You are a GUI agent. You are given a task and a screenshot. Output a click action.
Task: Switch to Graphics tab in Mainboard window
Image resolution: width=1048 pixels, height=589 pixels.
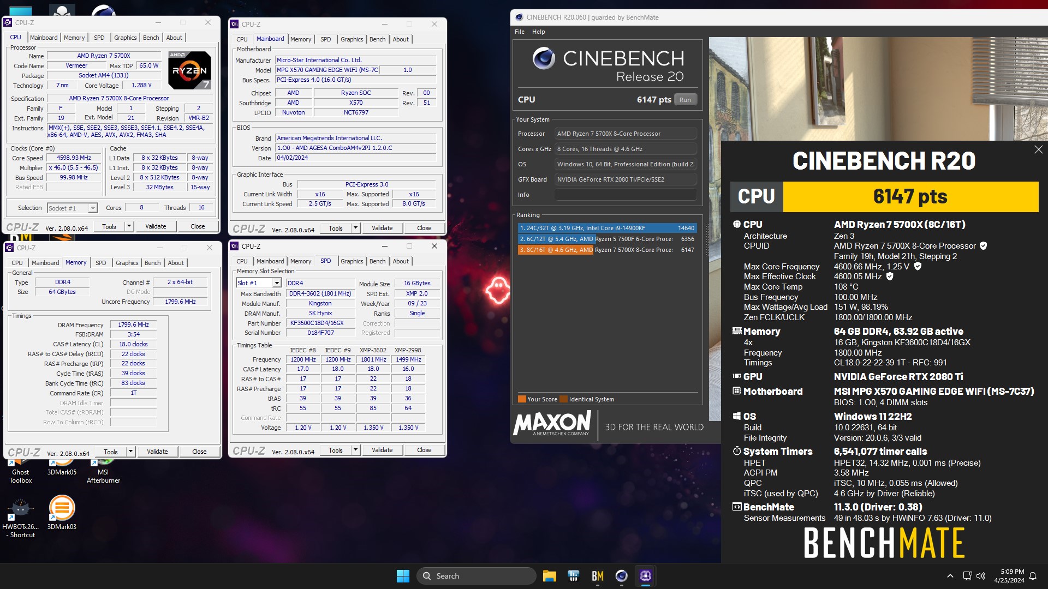coord(352,39)
